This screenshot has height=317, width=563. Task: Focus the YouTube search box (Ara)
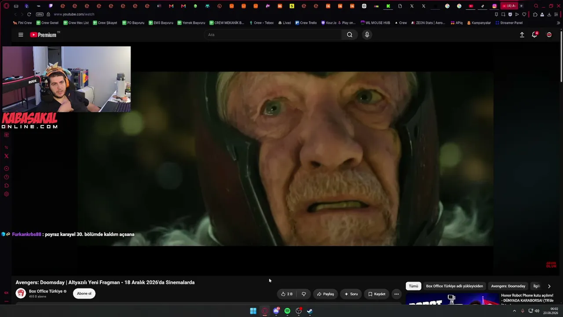tap(272, 35)
